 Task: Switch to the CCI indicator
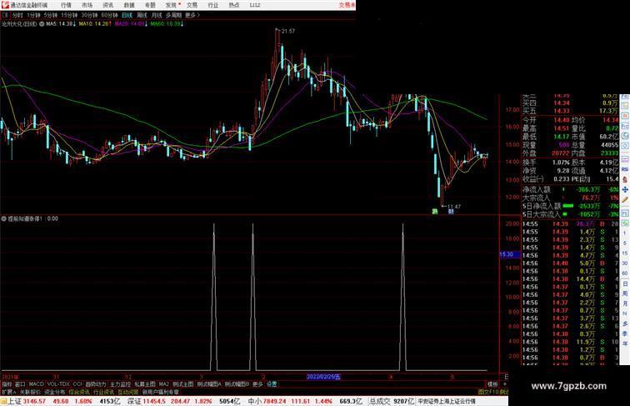point(77,384)
